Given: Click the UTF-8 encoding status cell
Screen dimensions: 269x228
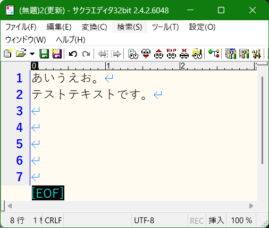Looking at the screenshot, I should tap(144, 221).
